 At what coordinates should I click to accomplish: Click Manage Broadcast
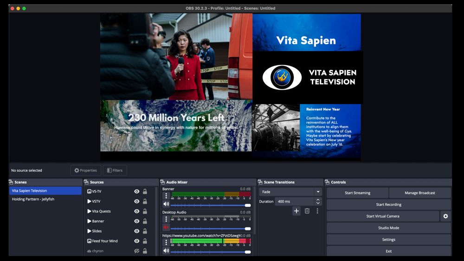pos(420,193)
